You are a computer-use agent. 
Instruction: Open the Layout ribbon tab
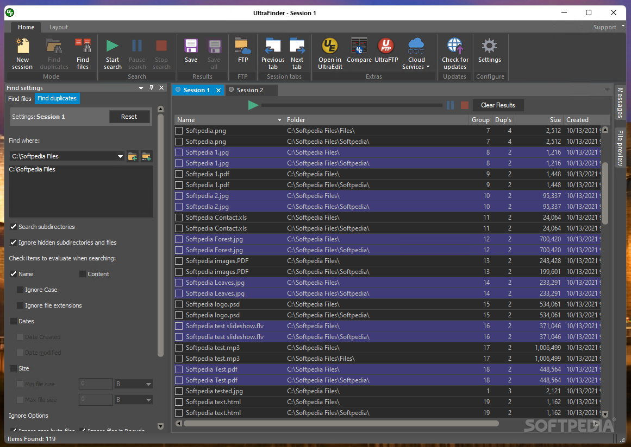[x=59, y=27]
